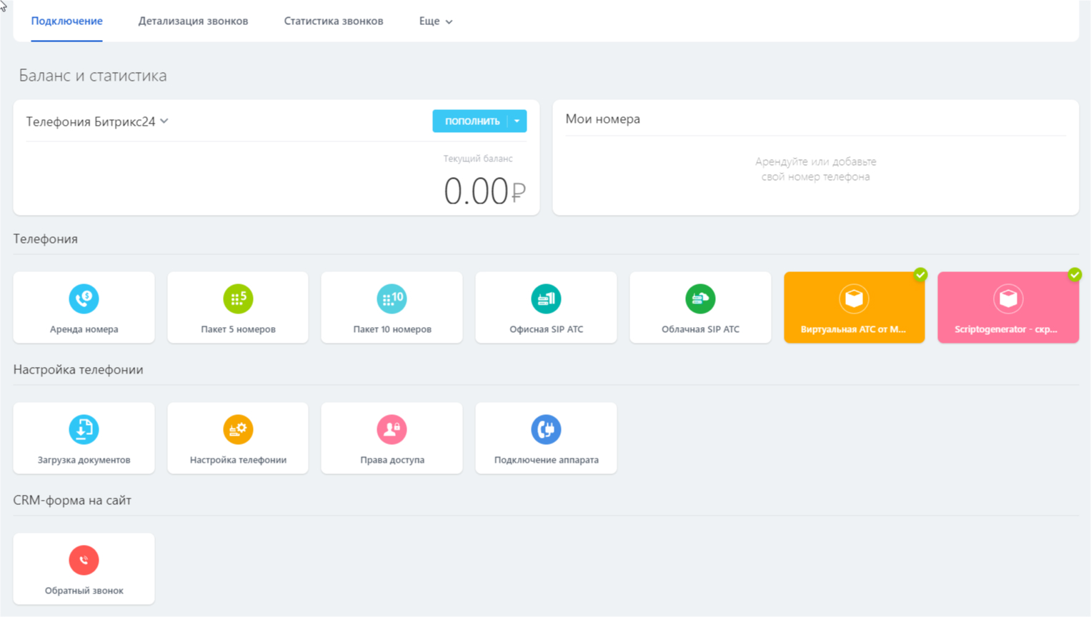Click the Виртуальная АТС box icon
Screen dimensions: 1091x617
tap(854, 299)
